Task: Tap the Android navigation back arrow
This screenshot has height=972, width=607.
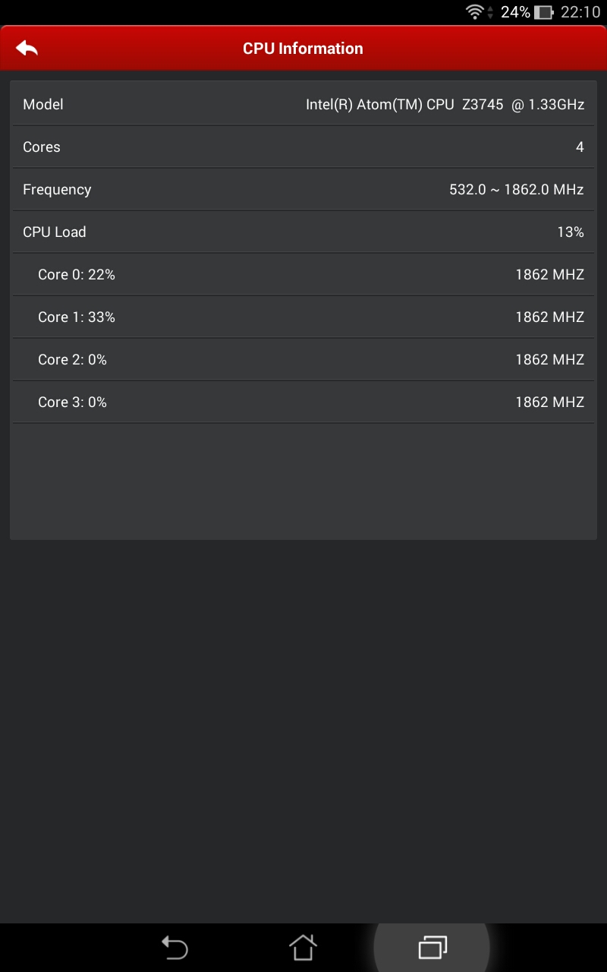Action: click(x=175, y=947)
